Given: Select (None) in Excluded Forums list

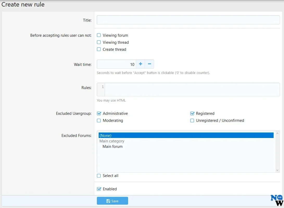Looking at the screenshot, I should point(186,136).
